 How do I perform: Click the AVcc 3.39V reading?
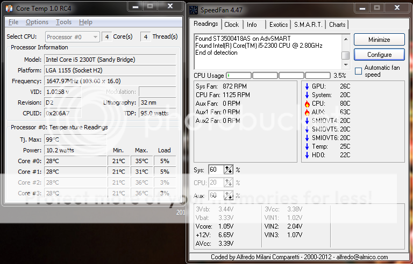215,244
